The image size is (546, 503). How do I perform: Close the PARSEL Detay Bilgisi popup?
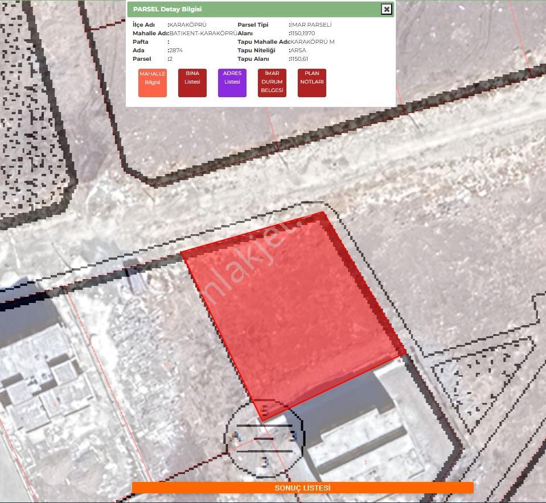(387, 9)
